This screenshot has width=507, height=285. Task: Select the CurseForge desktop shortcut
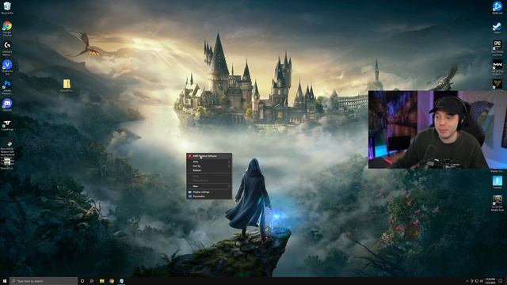pos(7,125)
